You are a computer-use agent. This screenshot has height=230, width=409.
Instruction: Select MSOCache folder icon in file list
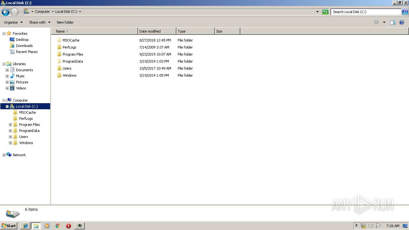coord(59,40)
